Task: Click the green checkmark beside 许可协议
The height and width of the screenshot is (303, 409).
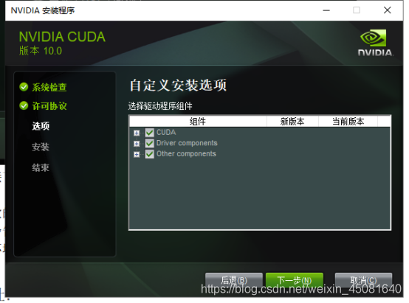Action: pos(24,105)
